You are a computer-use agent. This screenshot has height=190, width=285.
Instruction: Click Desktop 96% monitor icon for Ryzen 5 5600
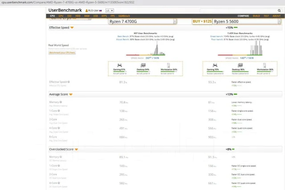point(240,65)
